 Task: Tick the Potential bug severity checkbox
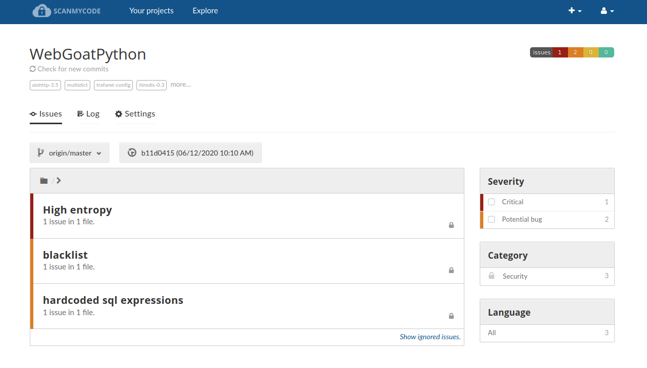pyautogui.click(x=492, y=220)
